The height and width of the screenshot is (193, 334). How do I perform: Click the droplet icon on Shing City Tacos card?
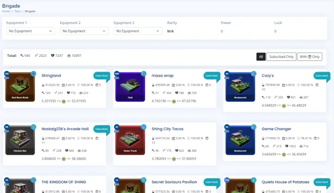(153, 138)
